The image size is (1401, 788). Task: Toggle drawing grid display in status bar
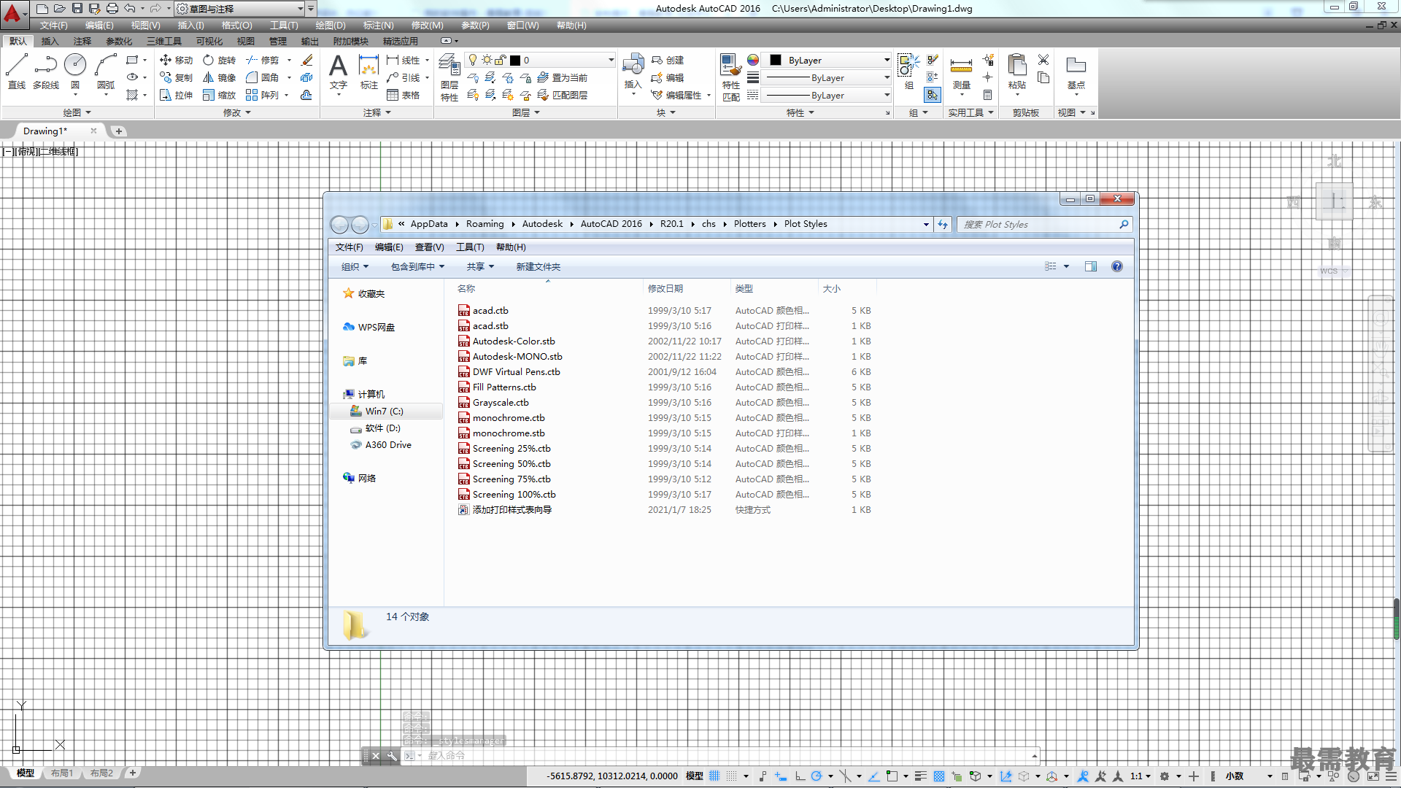714,776
